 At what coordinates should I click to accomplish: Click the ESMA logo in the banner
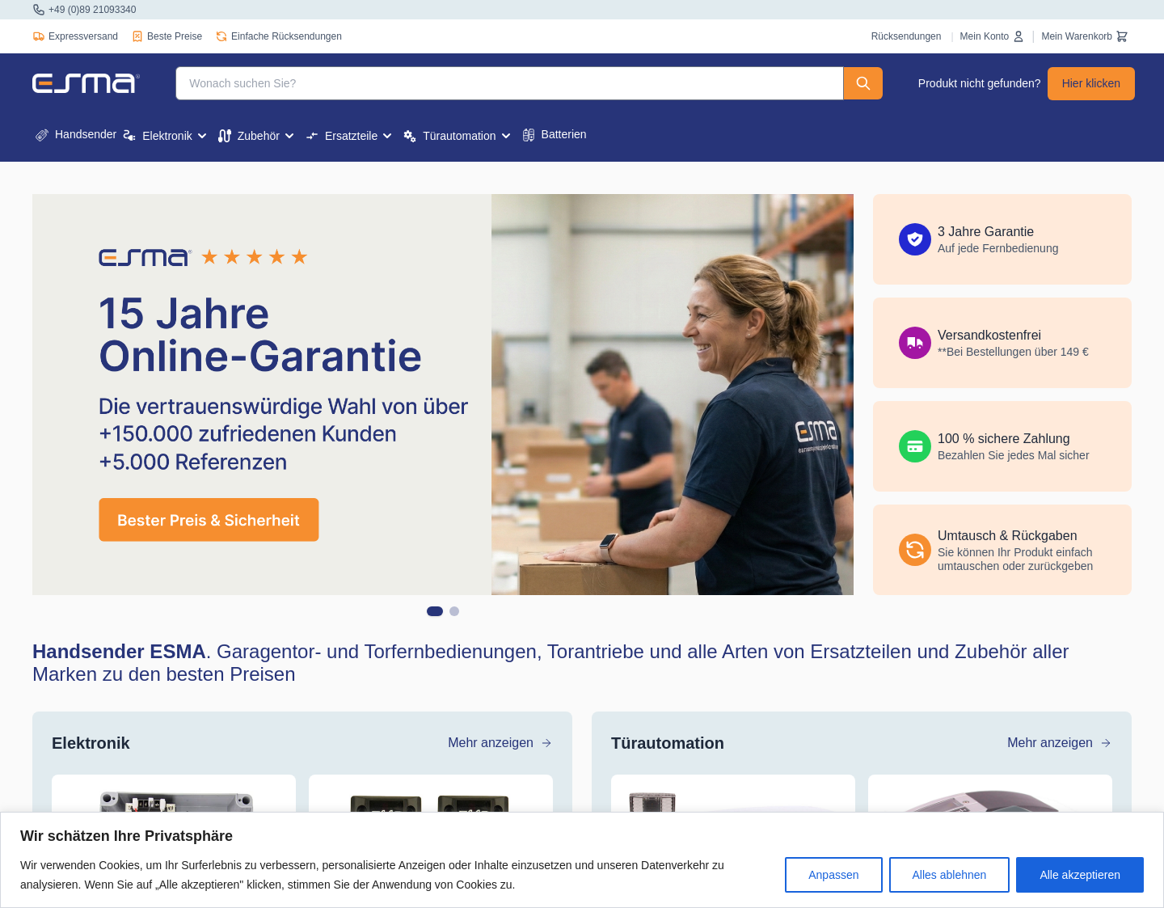click(x=145, y=257)
